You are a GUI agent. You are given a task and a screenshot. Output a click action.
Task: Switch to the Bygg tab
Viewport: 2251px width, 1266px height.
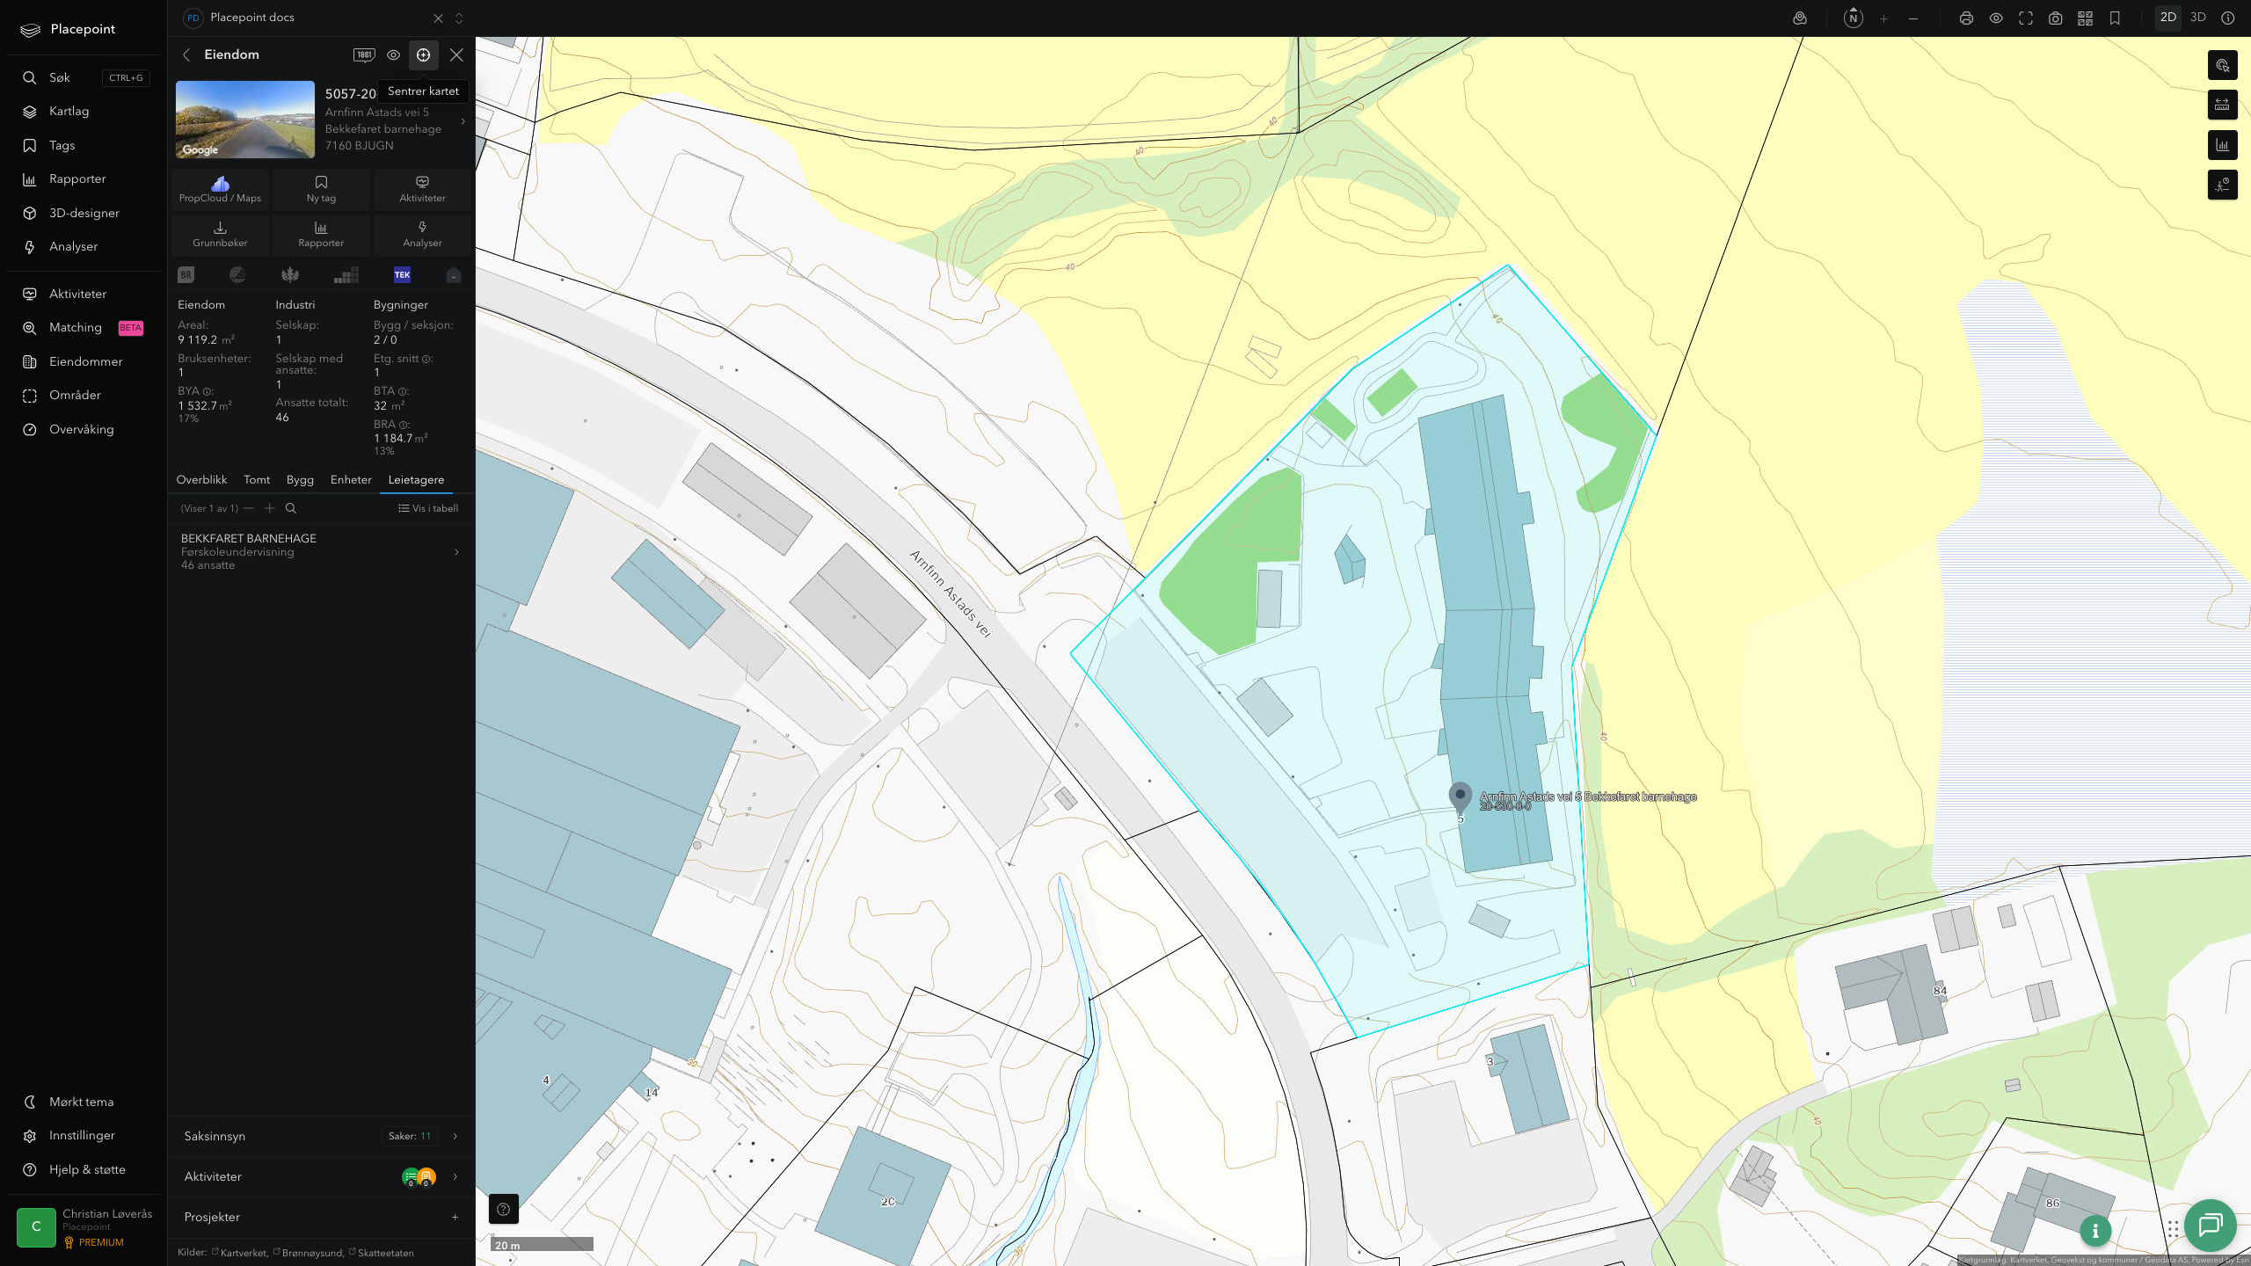[x=300, y=479]
